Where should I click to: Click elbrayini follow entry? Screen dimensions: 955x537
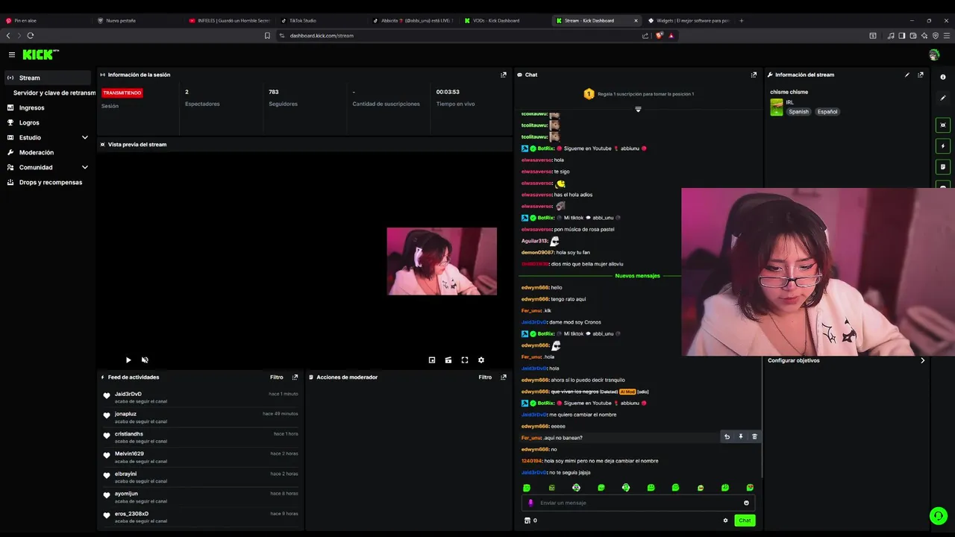(201, 477)
